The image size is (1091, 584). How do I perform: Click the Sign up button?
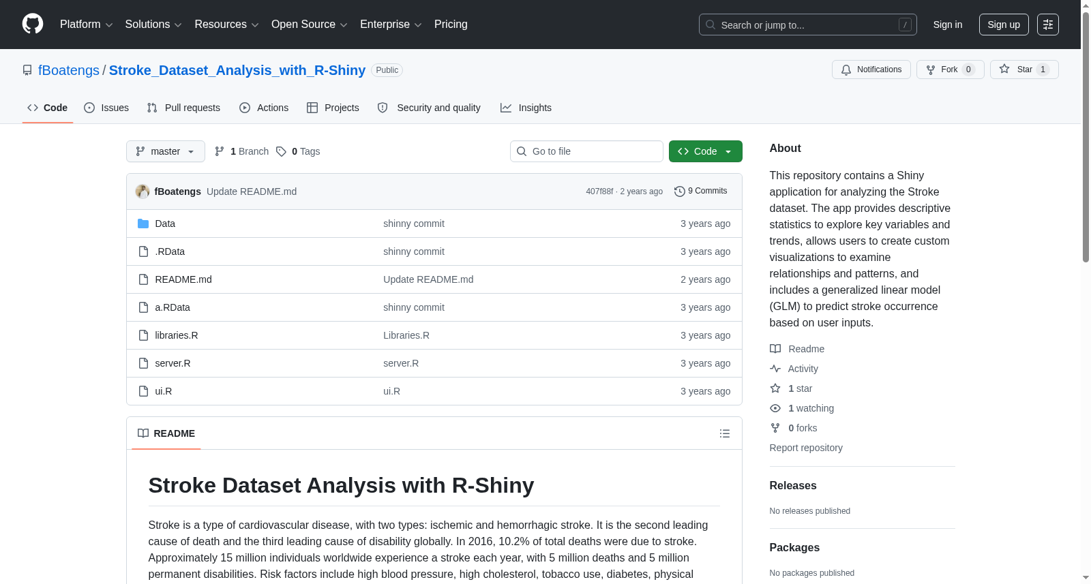coord(1004,25)
